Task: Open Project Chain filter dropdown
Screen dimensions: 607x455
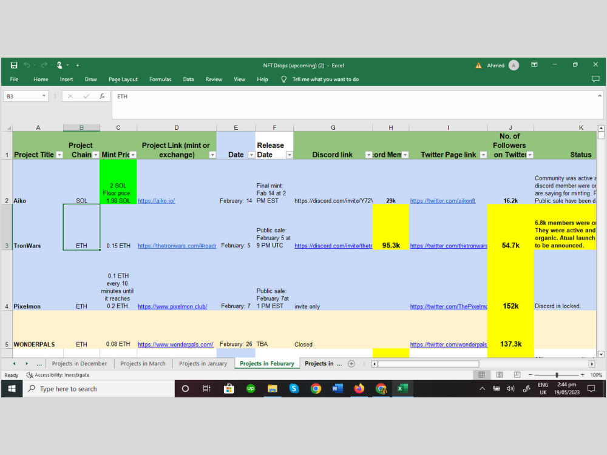Action: [x=96, y=155]
